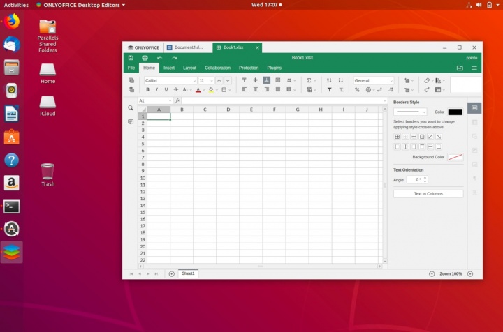
Task: Switch to the Layout tab
Action: (189, 68)
